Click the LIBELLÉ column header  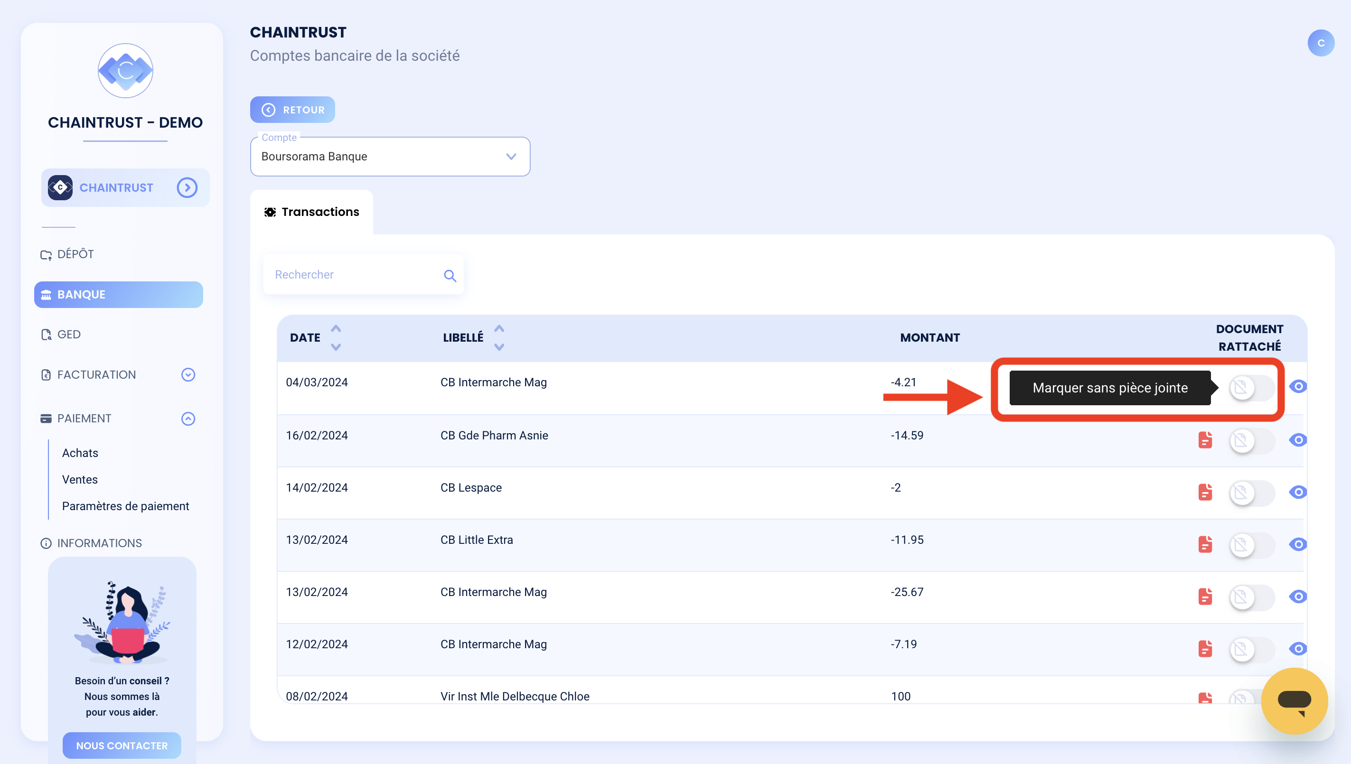pos(463,338)
